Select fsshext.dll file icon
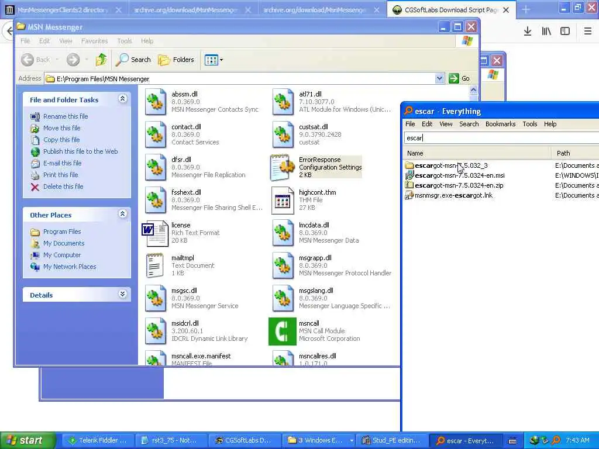Screen dimensions: 599x449 (156, 200)
